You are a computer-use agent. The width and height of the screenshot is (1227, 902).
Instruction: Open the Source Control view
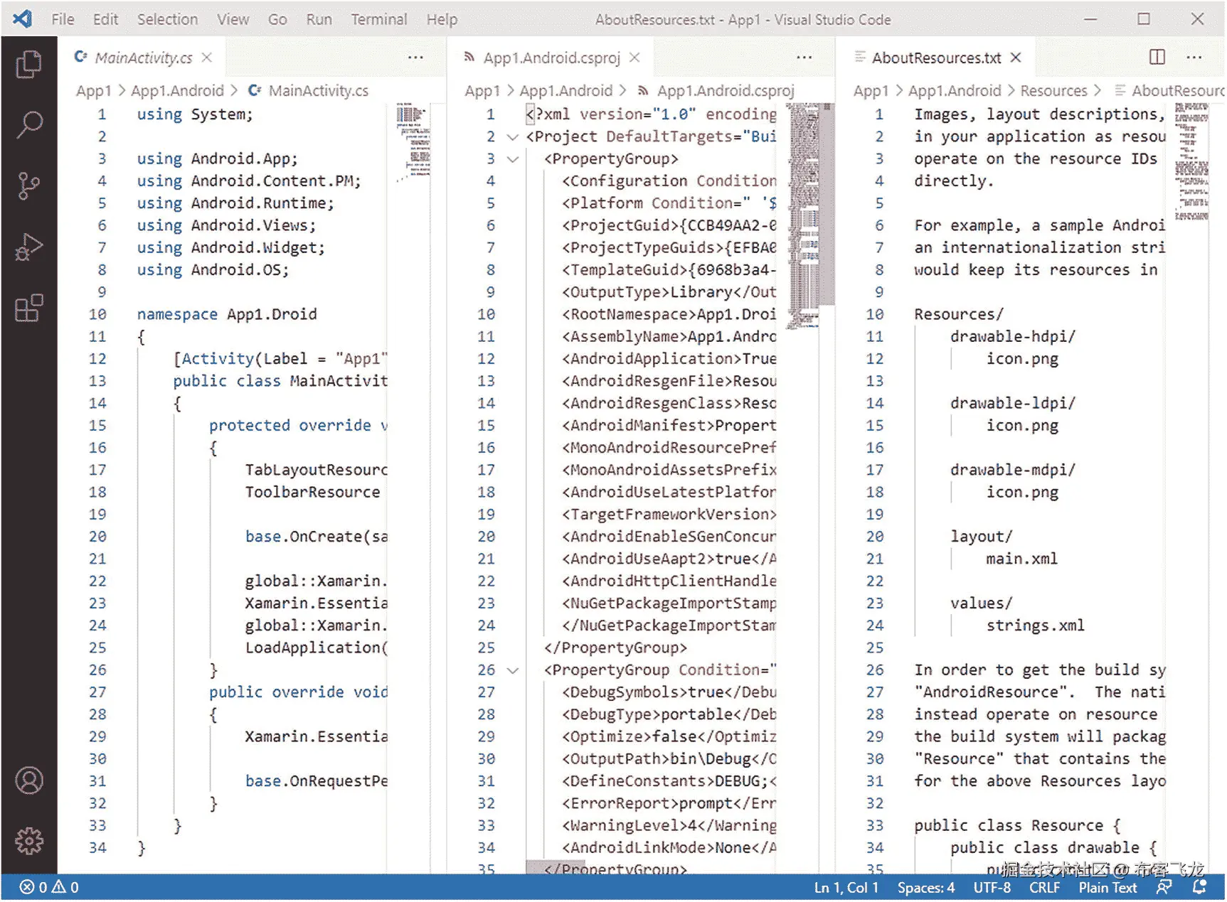(x=28, y=185)
